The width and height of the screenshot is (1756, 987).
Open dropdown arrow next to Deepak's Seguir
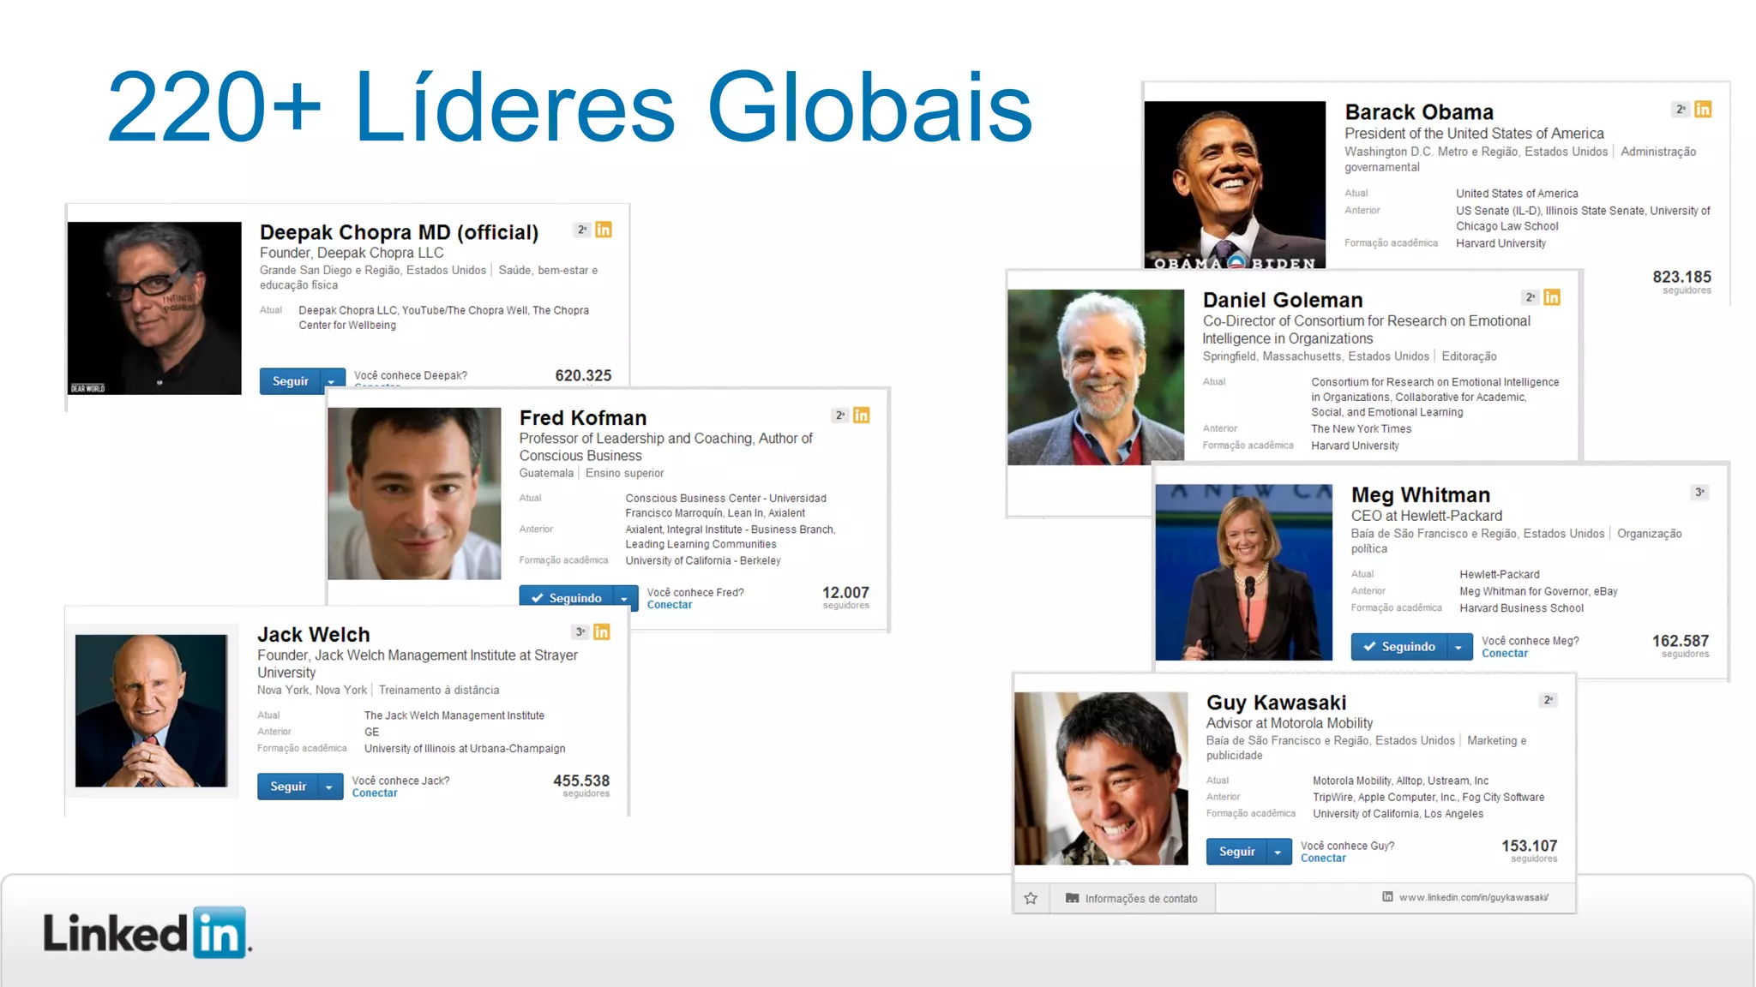point(332,381)
